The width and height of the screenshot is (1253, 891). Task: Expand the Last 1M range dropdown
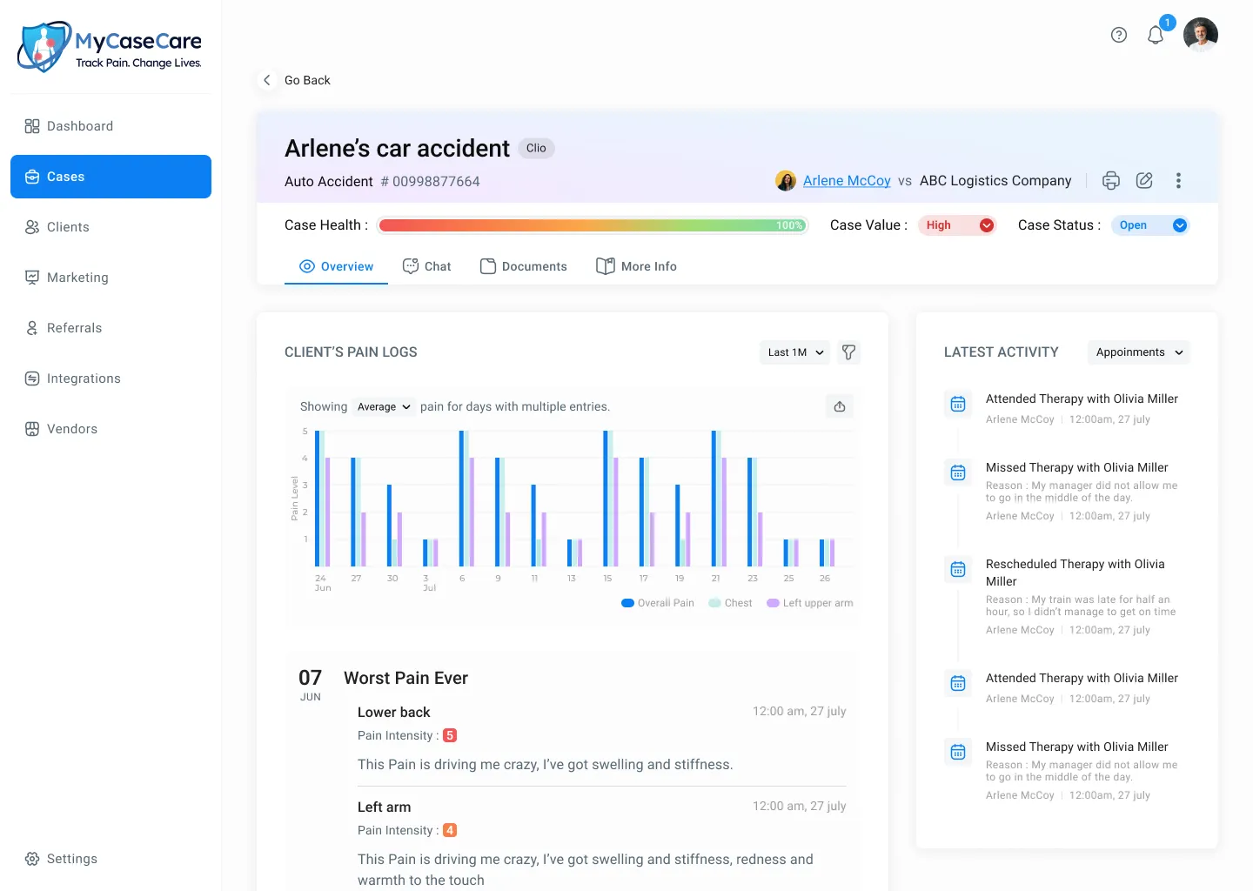pos(794,352)
